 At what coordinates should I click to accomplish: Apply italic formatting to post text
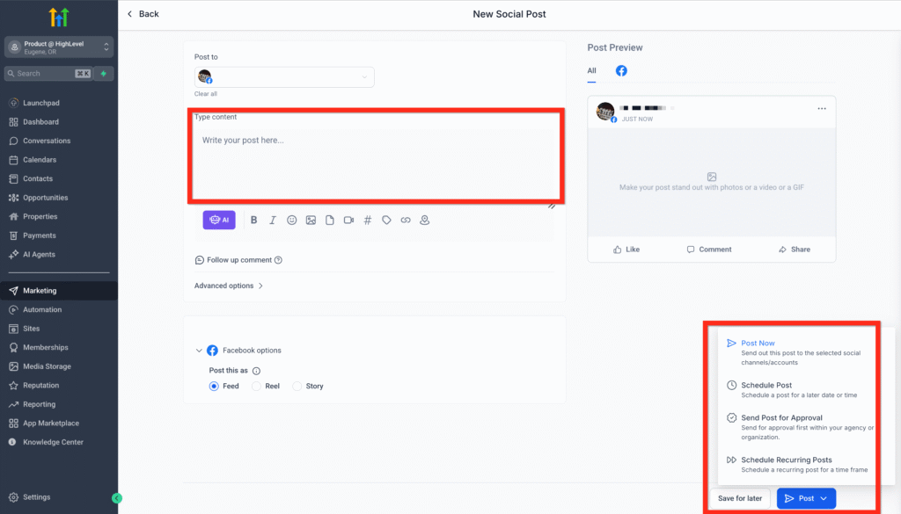tap(273, 221)
